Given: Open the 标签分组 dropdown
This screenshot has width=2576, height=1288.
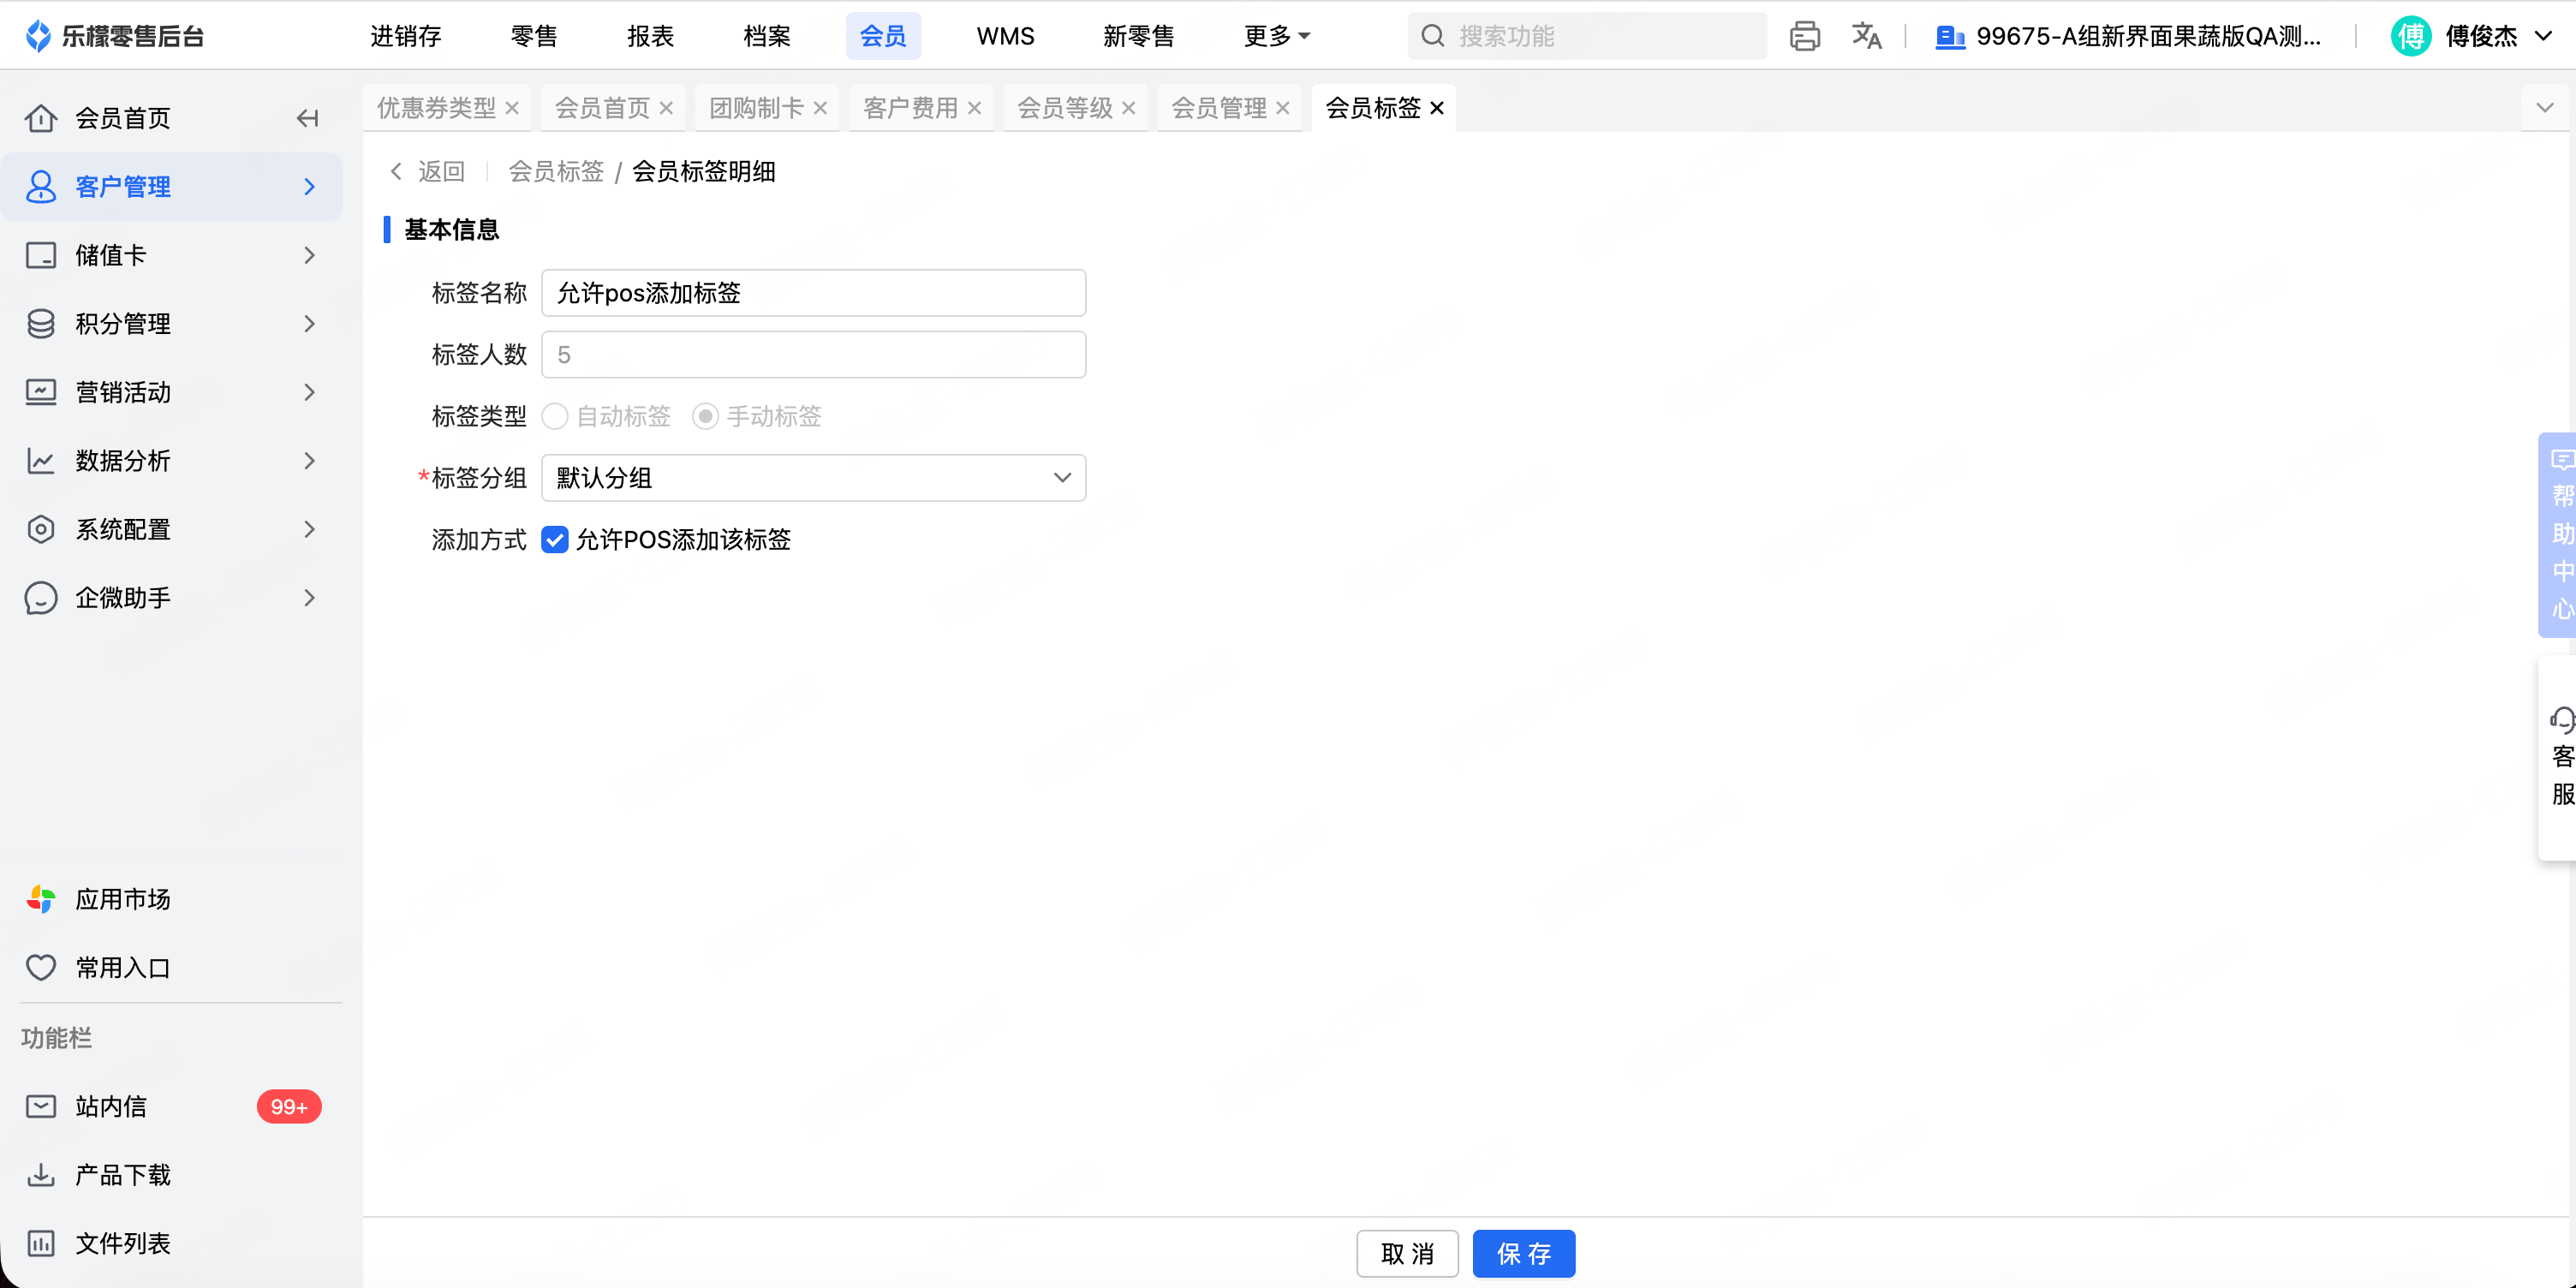Looking at the screenshot, I should point(813,478).
